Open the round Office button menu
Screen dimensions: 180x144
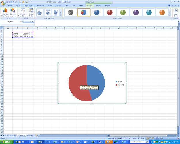point(3,3)
